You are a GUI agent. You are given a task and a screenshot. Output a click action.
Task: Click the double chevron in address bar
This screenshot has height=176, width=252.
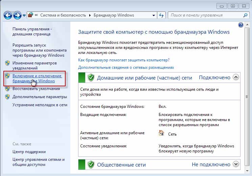coord(36,15)
